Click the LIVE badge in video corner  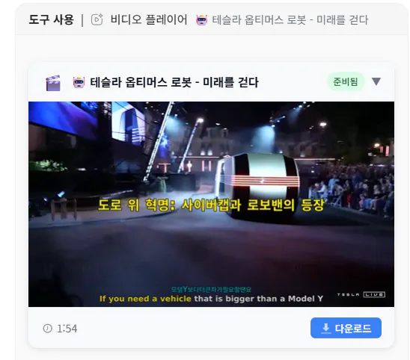point(374,294)
